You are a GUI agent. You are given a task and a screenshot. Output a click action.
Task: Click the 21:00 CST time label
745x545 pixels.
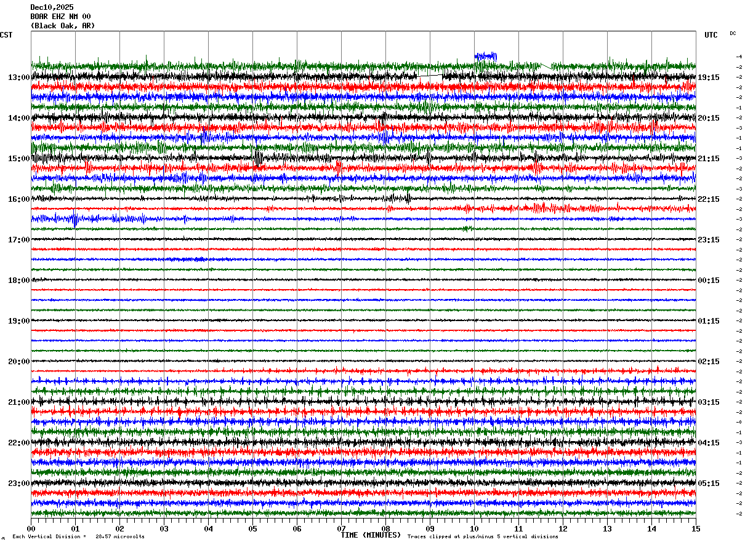pyautogui.click(x=19, y=402)
